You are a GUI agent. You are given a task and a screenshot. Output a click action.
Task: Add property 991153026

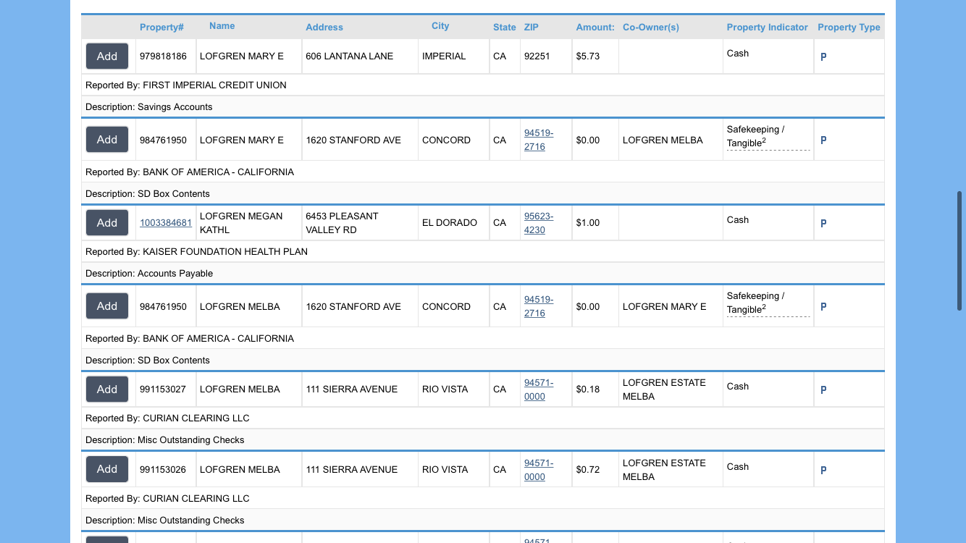(x=107, y=469)
